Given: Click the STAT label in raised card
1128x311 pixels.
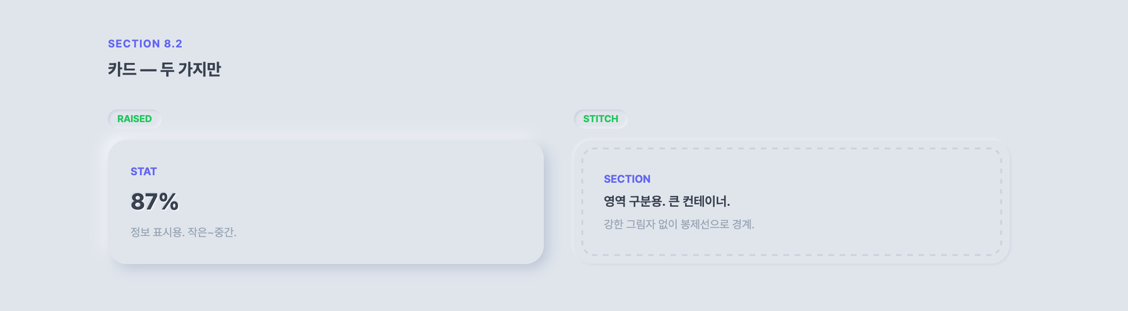Looking at the screenshot, I should (x=143, y=172).
